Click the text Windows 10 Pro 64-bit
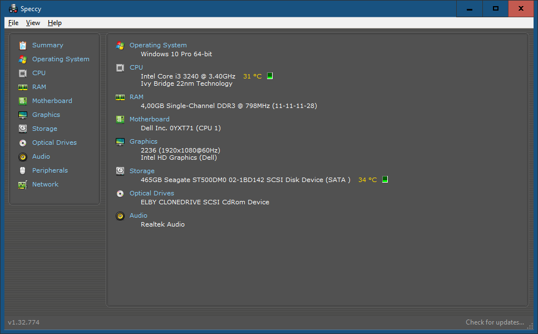538x334 pixels. pyautogui.click(x=176, y=54)
